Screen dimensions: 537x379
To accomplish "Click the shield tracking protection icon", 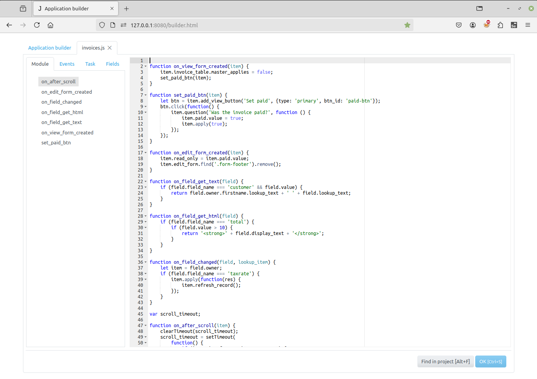I will [x=102, y=25].
